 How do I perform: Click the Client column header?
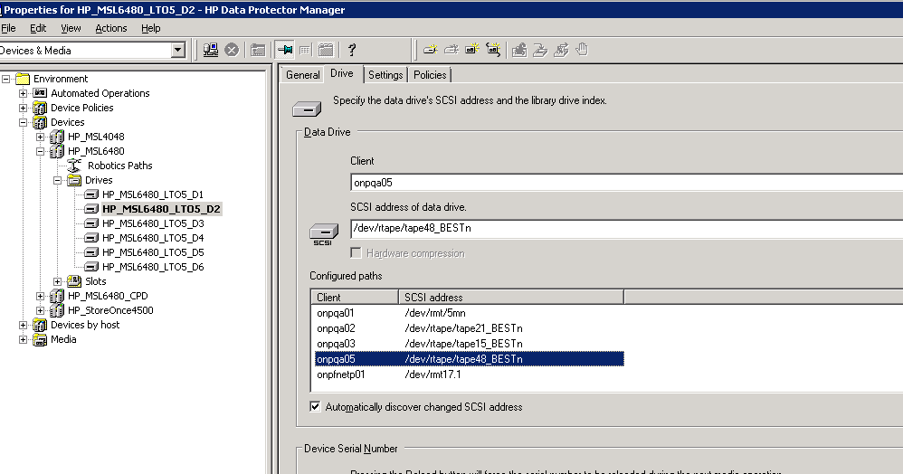click(x=355, y=298)
